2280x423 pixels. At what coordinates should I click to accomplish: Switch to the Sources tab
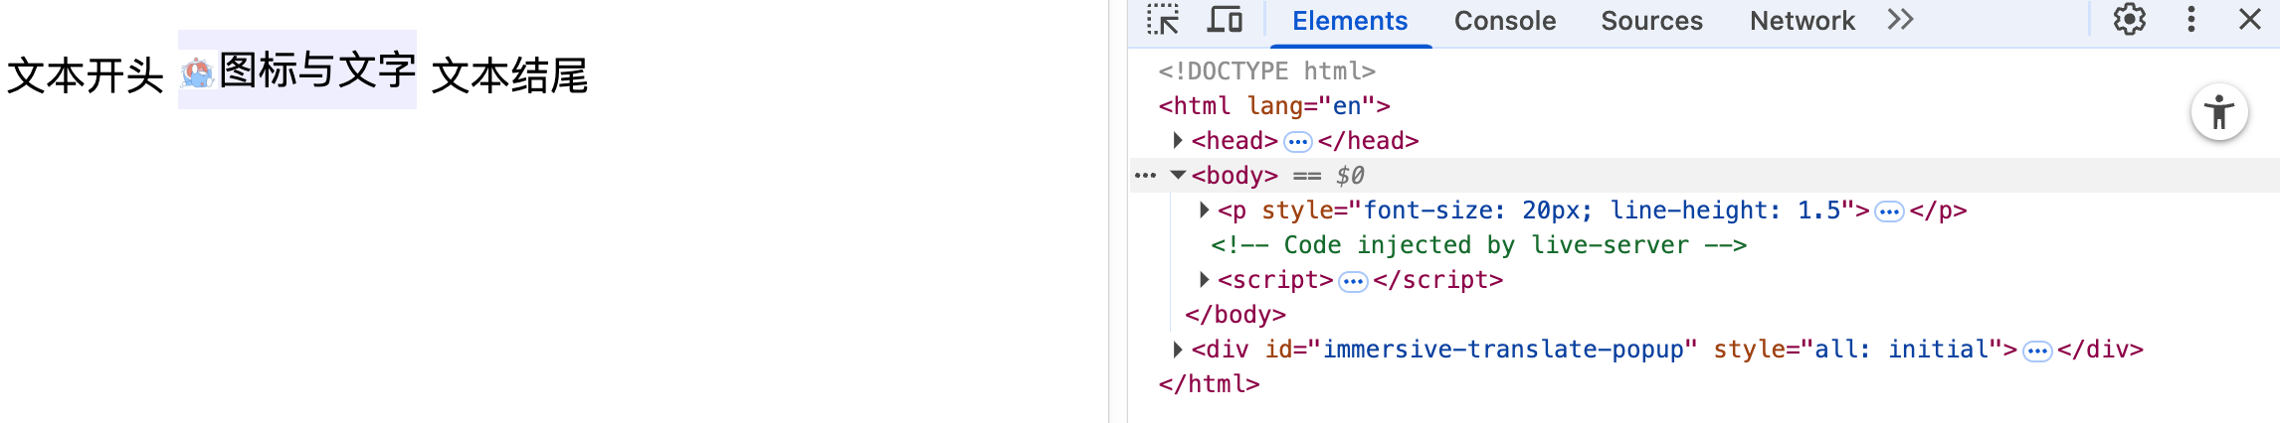[1651, 21]
